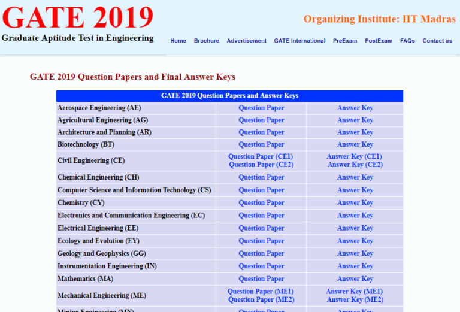Open Question Paper (CE2) link
The width and height of the screenshot is (460, 312).
pos(261,165)
